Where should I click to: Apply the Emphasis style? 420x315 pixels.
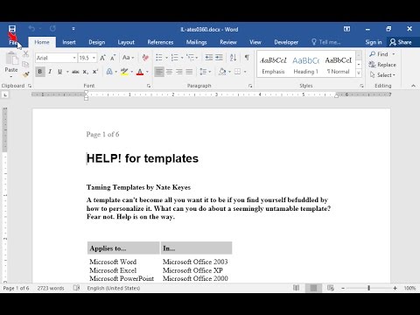pyautogui.click(x=273, y=65)
